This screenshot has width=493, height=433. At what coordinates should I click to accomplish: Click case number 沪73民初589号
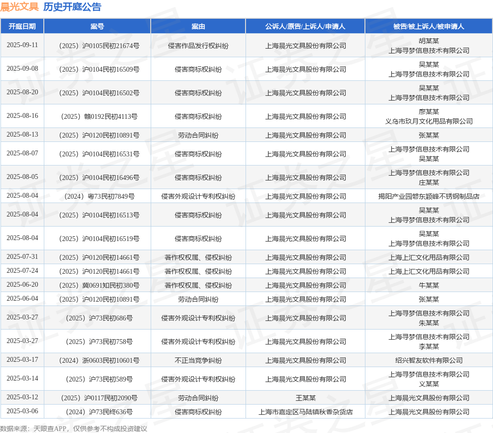coord(99,379)
